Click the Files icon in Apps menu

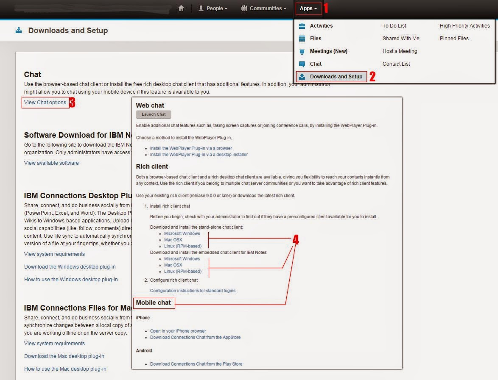click(x=302, y=39)
